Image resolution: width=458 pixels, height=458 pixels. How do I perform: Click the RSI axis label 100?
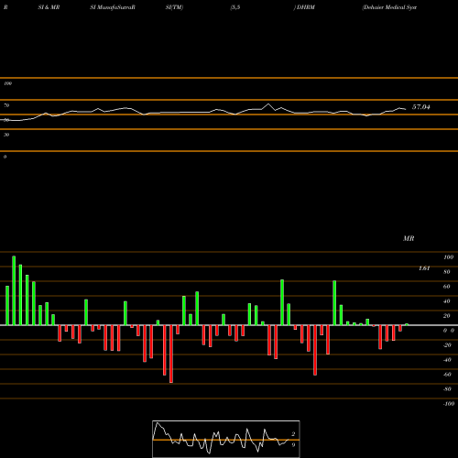(7, 83)
